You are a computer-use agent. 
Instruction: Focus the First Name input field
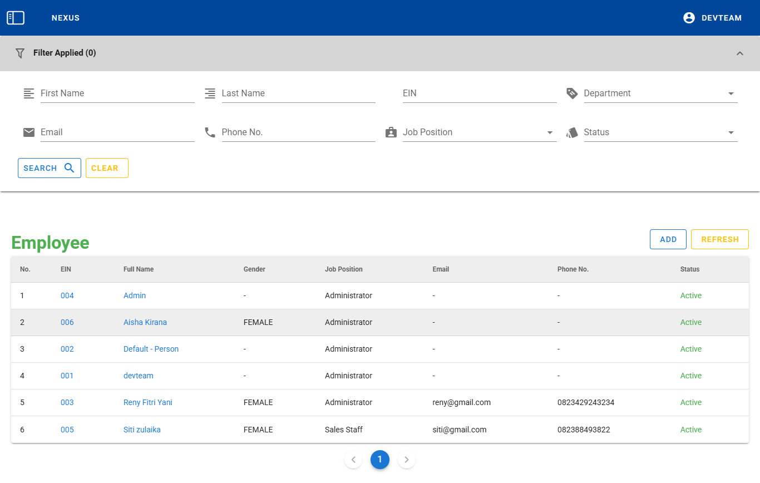pos(117,93)
